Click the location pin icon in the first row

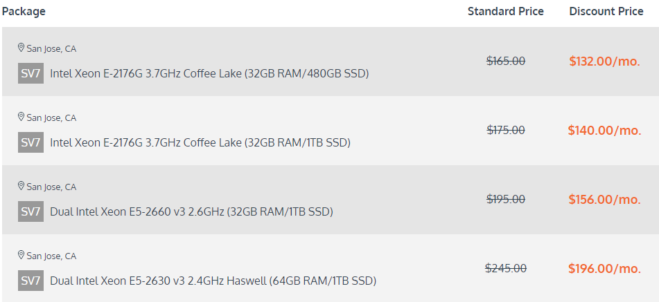21,48
